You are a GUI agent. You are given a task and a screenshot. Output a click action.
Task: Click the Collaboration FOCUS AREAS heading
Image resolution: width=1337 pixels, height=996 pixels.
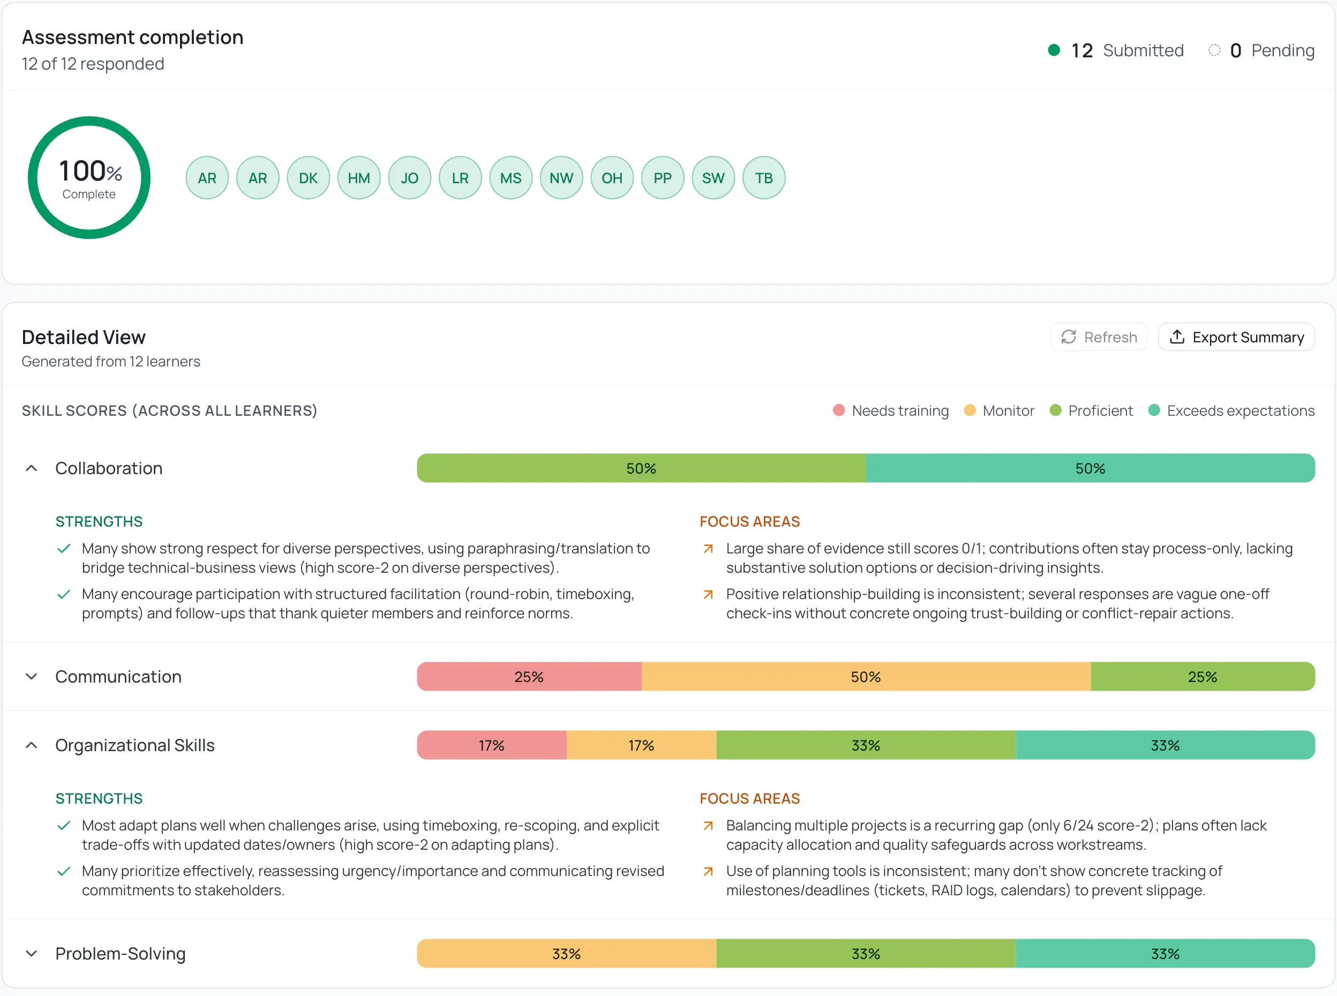click(750, 521)
